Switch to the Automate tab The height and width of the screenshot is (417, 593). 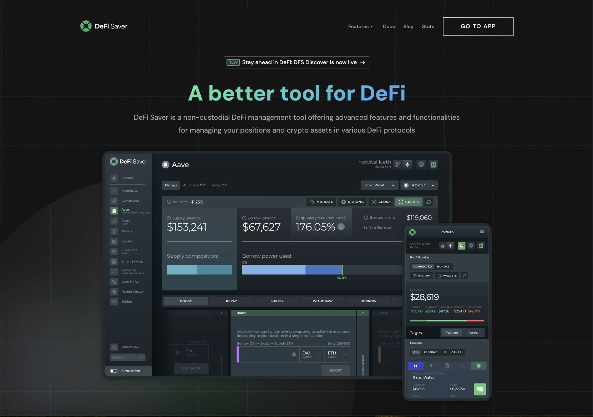tap(194, 185)
